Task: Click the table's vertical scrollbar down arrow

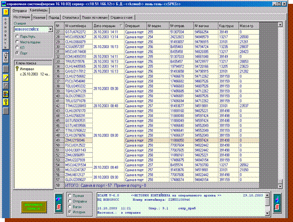Action: click(x=280, y=186)
